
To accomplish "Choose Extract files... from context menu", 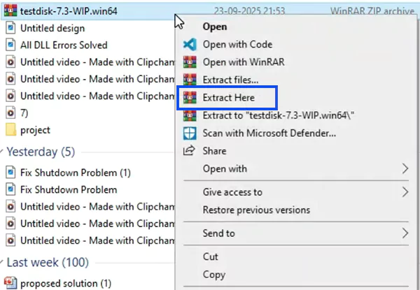I will coord(230,80).
